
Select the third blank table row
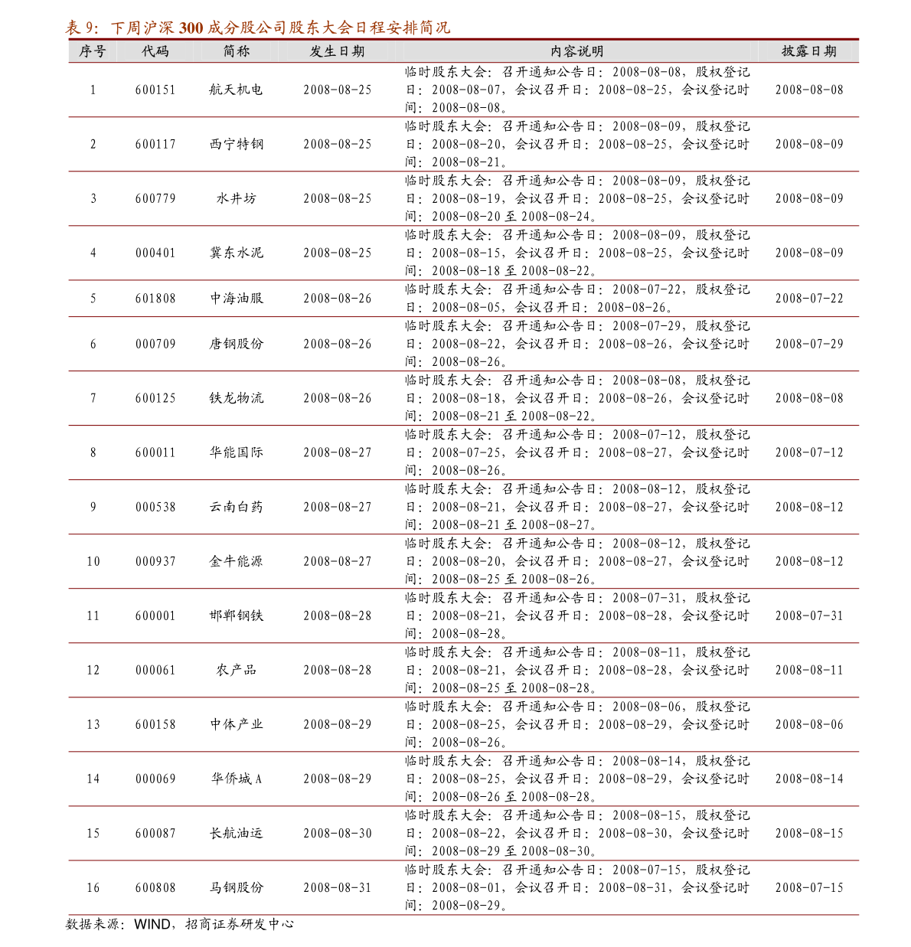[x=463, y=199]
